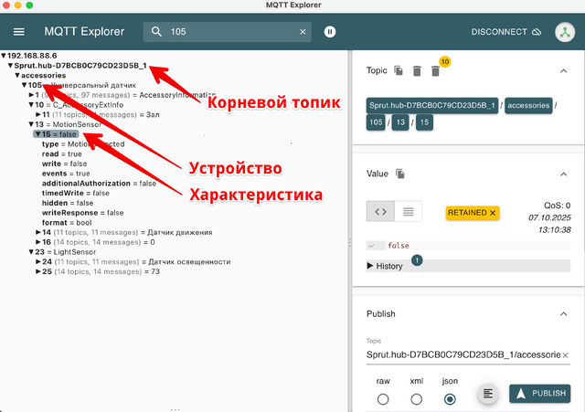Select the raw payload format
The image size is (585, 412).
(x=383, y=398)
